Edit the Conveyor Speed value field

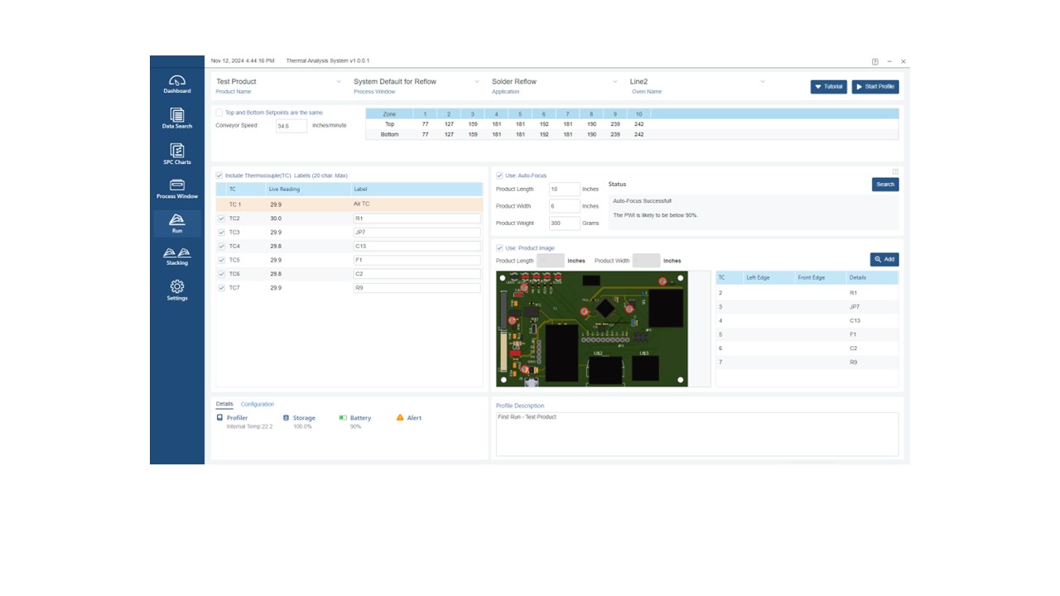click(291, 124)
